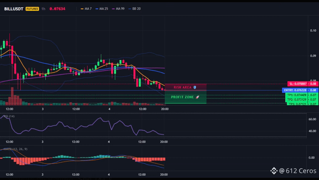319x180 pixels.
Task: Click the 20:00 label under the MACD panel
Action: point(164,175)
